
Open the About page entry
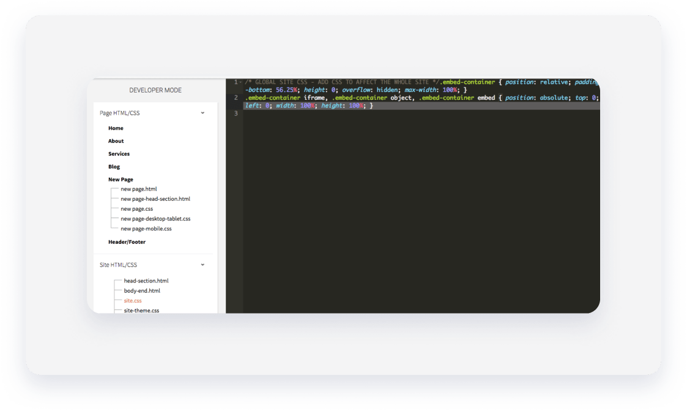pyautogui.click(x=116, y=141)
